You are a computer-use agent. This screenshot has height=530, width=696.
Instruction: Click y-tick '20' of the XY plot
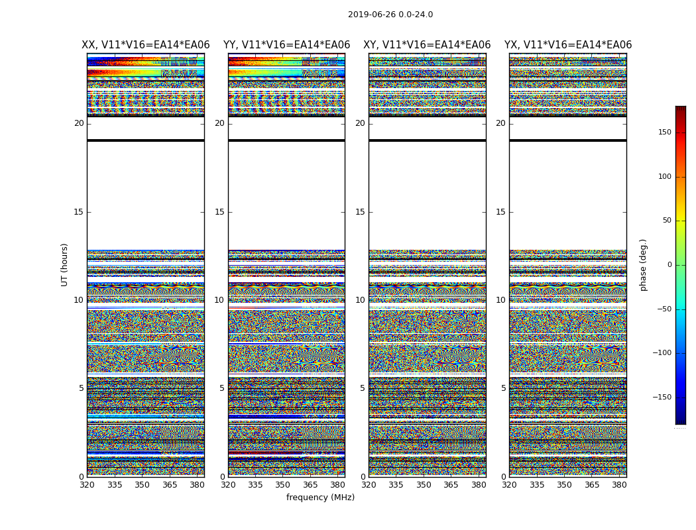coord(361,123)
